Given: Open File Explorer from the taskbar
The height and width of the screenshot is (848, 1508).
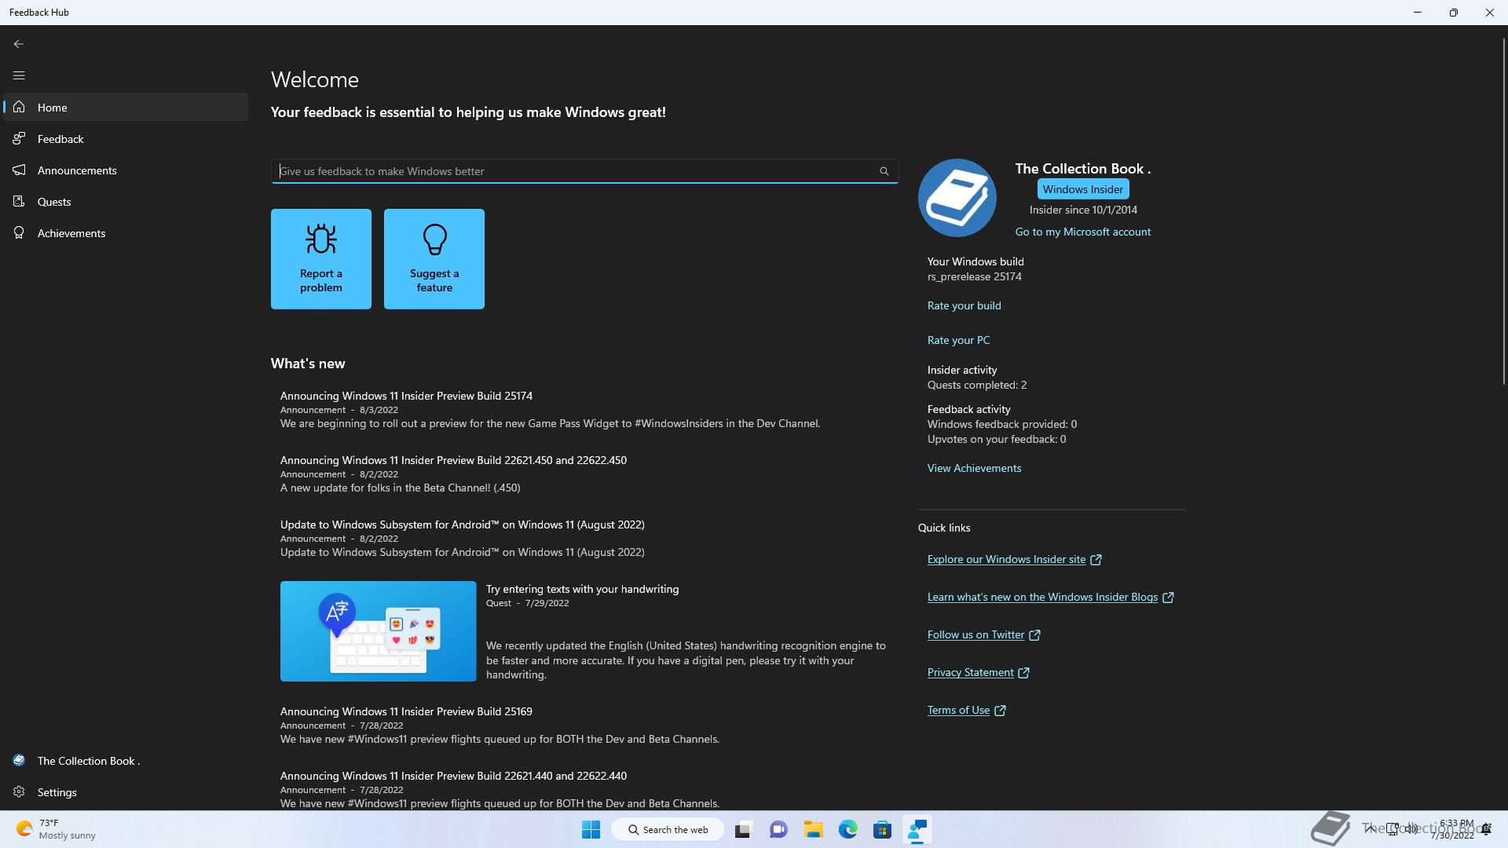Looking at the screenshot, I should 813,829.
